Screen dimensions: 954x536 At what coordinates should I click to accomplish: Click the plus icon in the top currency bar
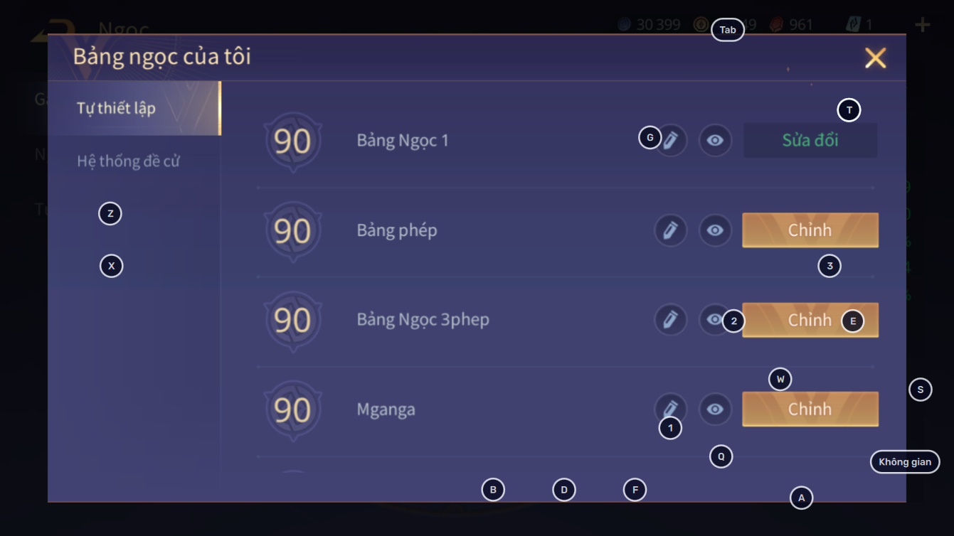pyautogui.click(x=923, y=25)
